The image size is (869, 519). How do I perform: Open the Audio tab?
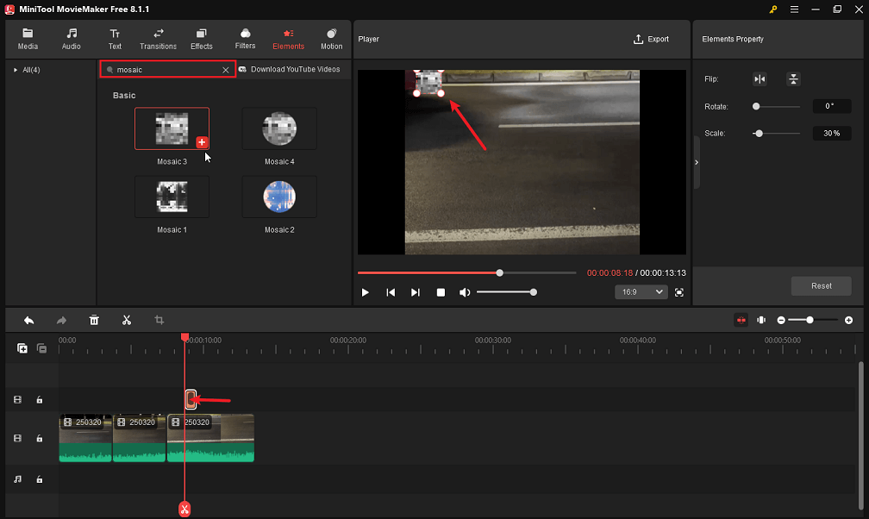[71, 40]
